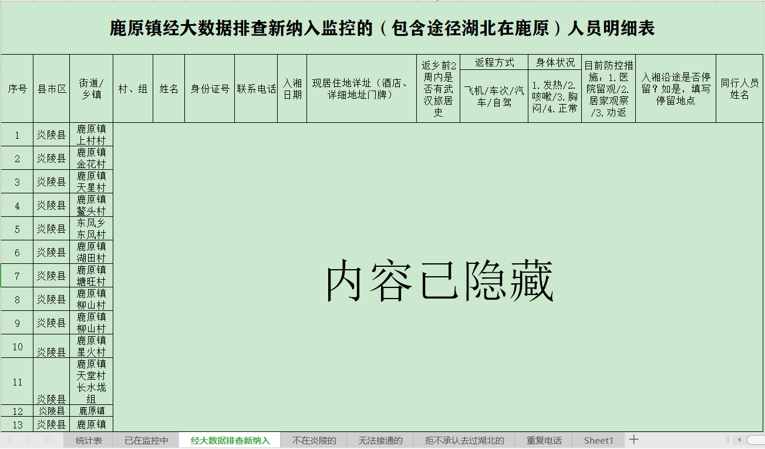765x449 pixels.
Task: Click the horizontal scrollbar left arrow
Action: click(739, 440)
